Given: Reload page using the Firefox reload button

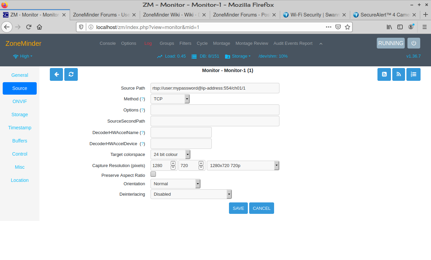Looking at the screenshot, I should point(29,27).
